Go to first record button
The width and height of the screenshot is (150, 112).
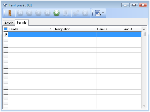(20, 13)
